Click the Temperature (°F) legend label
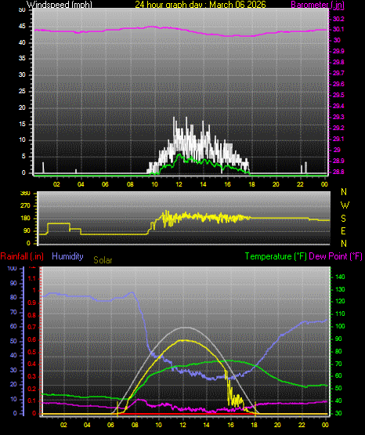This screenshot has height=435, width=365. coord(276,256)
